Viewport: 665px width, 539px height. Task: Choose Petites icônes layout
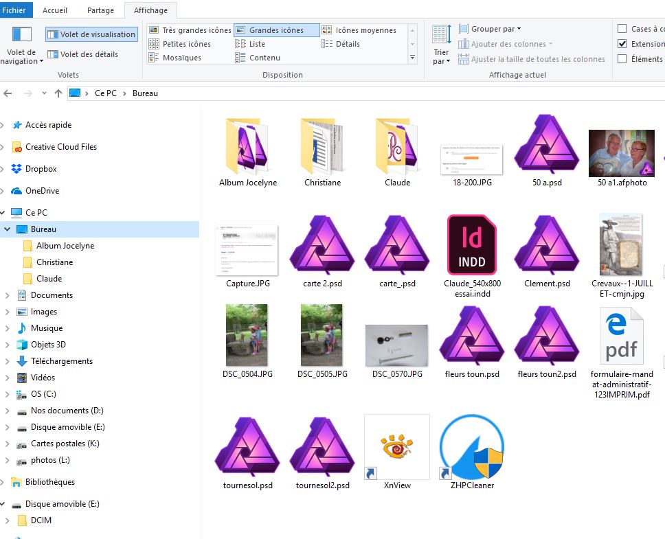[180, 44]
